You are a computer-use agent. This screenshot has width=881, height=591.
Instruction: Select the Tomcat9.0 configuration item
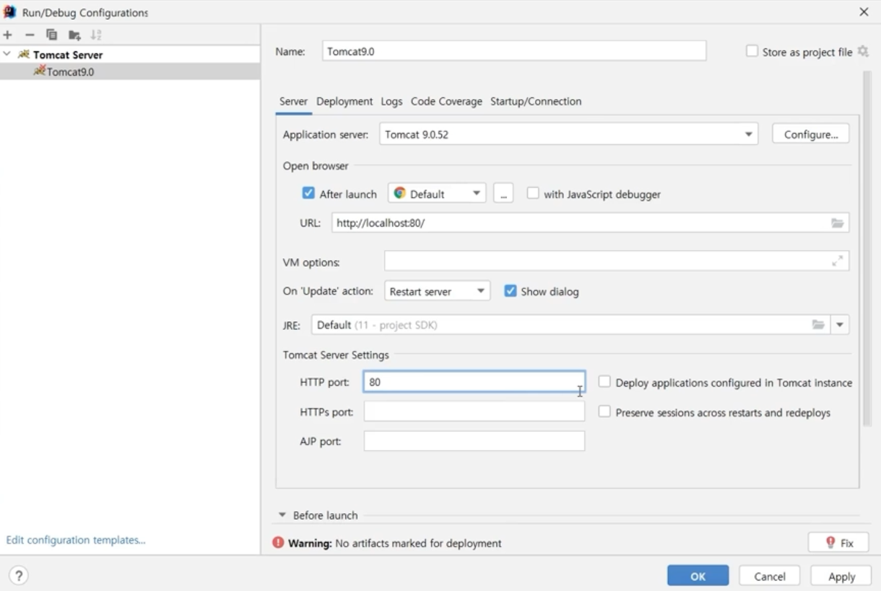pyautogui.click(x=130, y=72)
